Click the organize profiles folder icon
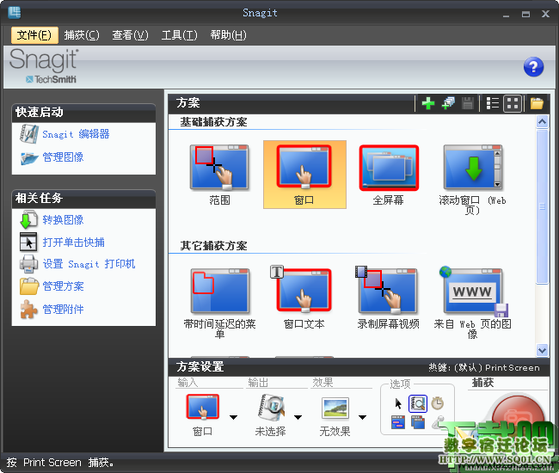The height and width of the screenshot is (473, 559). pos(537,104)
